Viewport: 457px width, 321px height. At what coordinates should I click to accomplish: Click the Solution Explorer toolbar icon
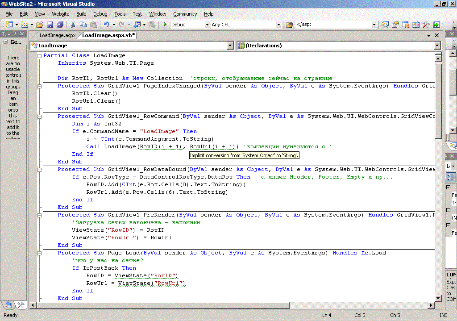(x=385, y=25)
